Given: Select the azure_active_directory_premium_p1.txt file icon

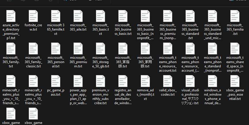Looking at the screenshot, I should [11, 16].
